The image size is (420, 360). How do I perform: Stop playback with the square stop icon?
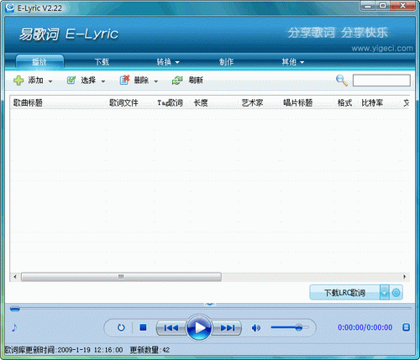[143, 327]
